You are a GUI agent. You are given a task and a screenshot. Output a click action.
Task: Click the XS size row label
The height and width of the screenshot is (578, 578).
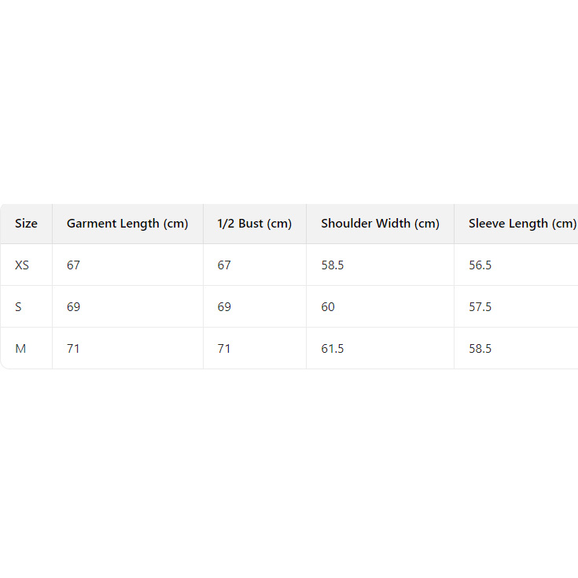[22, 265]
